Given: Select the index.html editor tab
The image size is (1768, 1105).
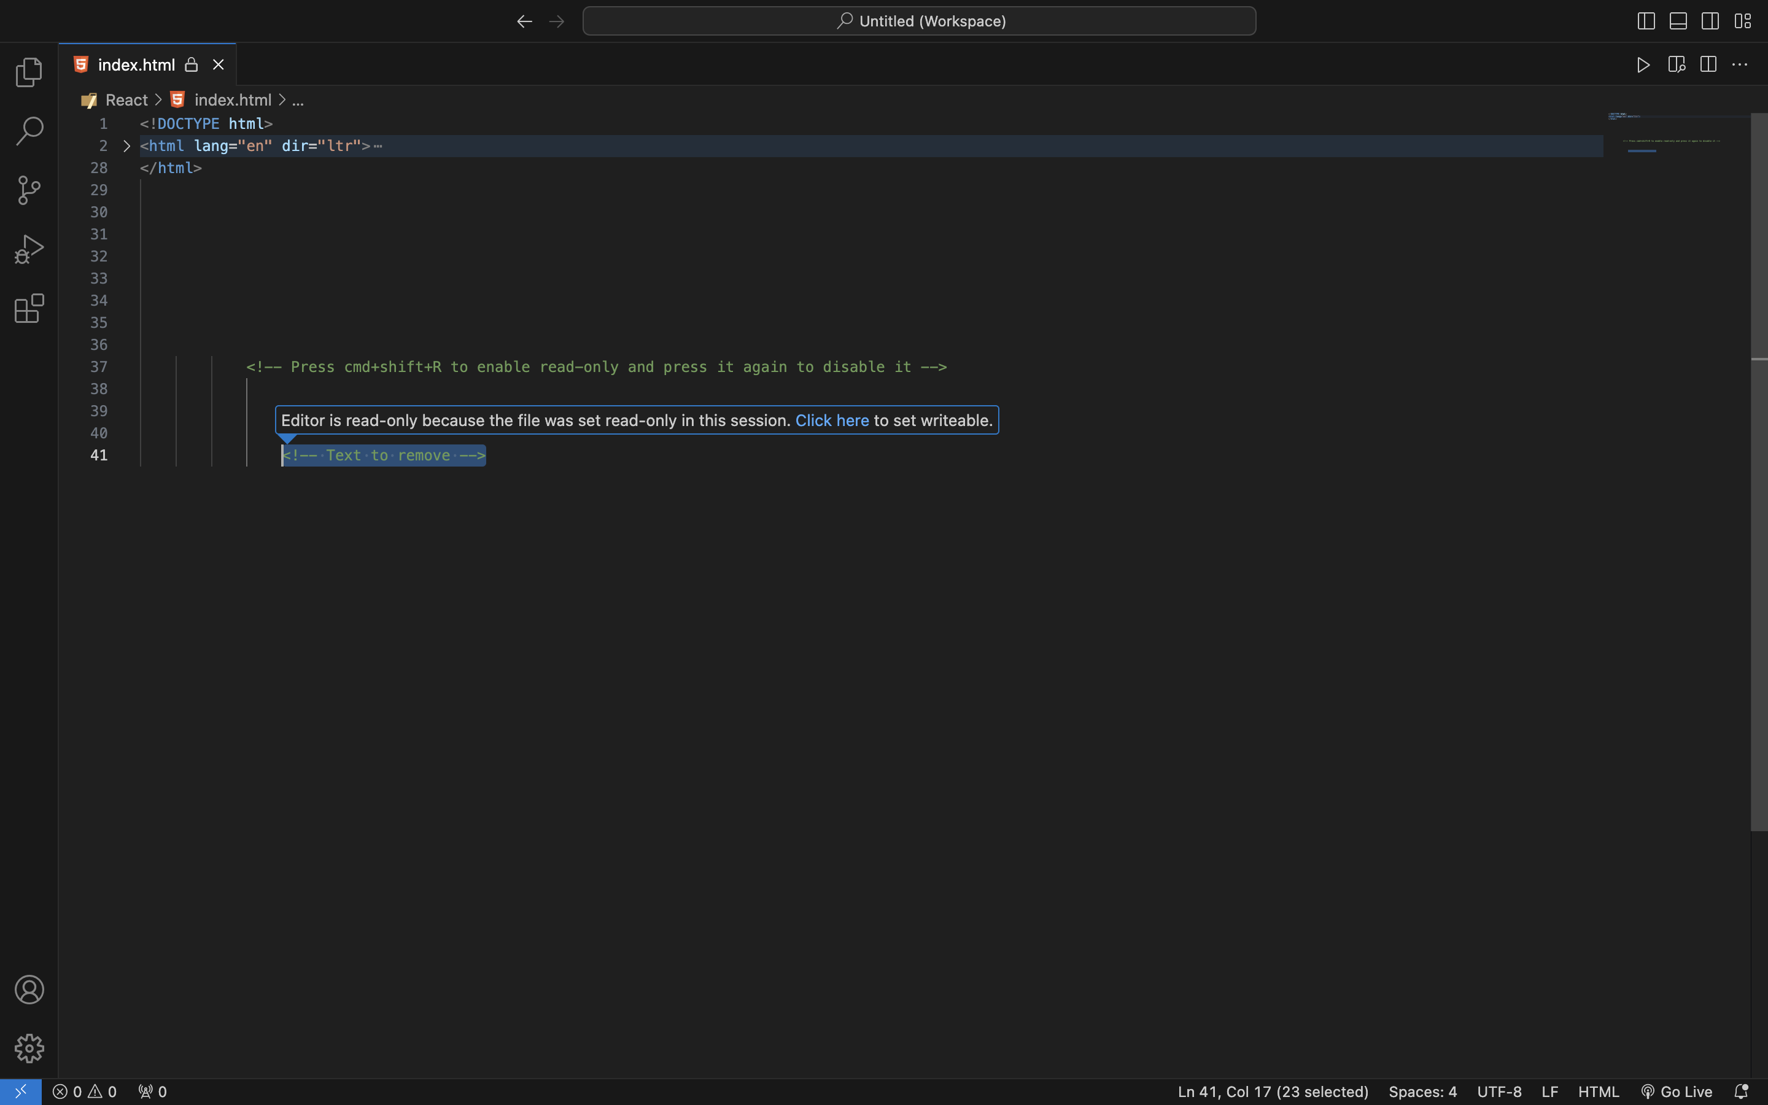Looking at the screenshot, I should (147, 65).
